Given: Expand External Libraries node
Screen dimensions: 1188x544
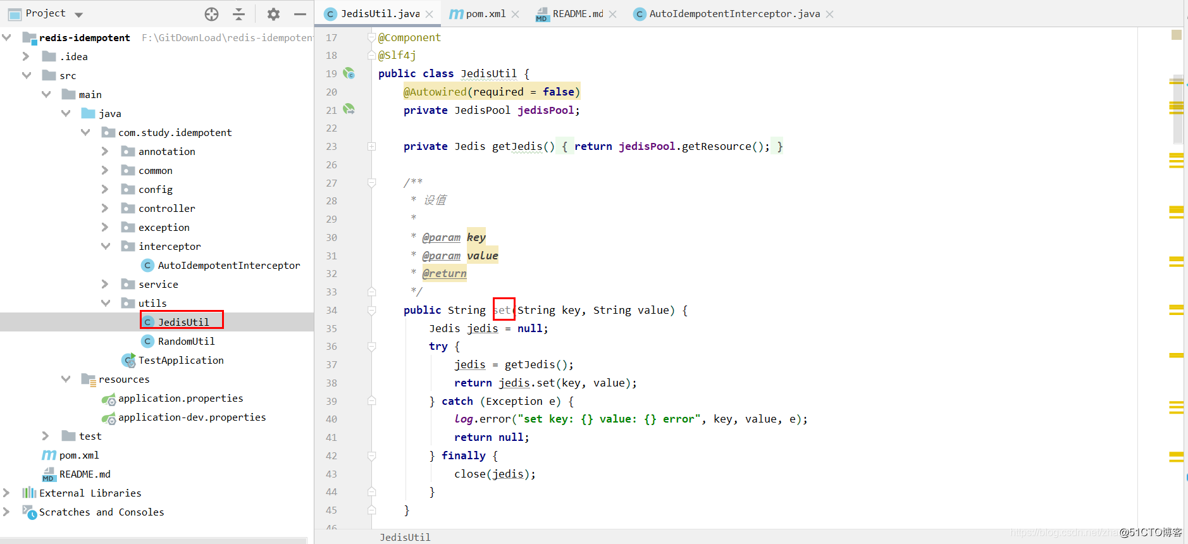Looking at the screenshot, I should point(6,493).
